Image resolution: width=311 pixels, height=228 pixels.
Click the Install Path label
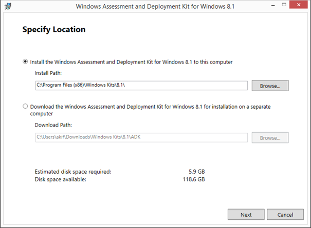(x=48, y=73)
